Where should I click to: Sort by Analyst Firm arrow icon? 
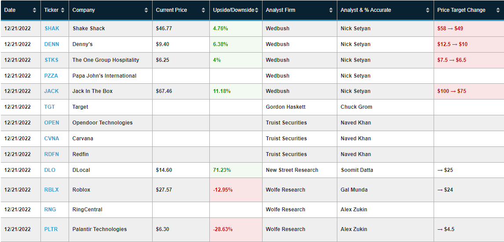pos(331,10)
